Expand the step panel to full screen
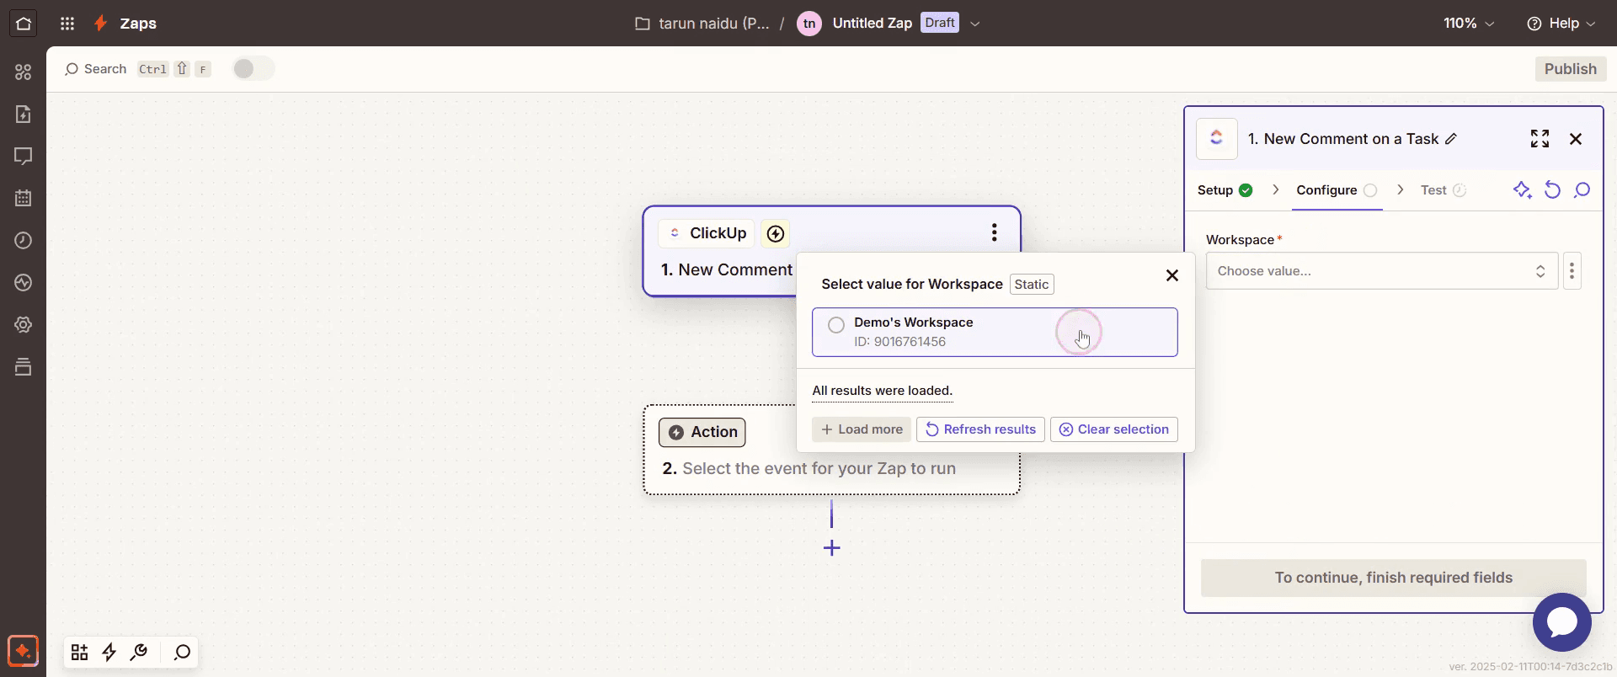 coord(1540,139)
